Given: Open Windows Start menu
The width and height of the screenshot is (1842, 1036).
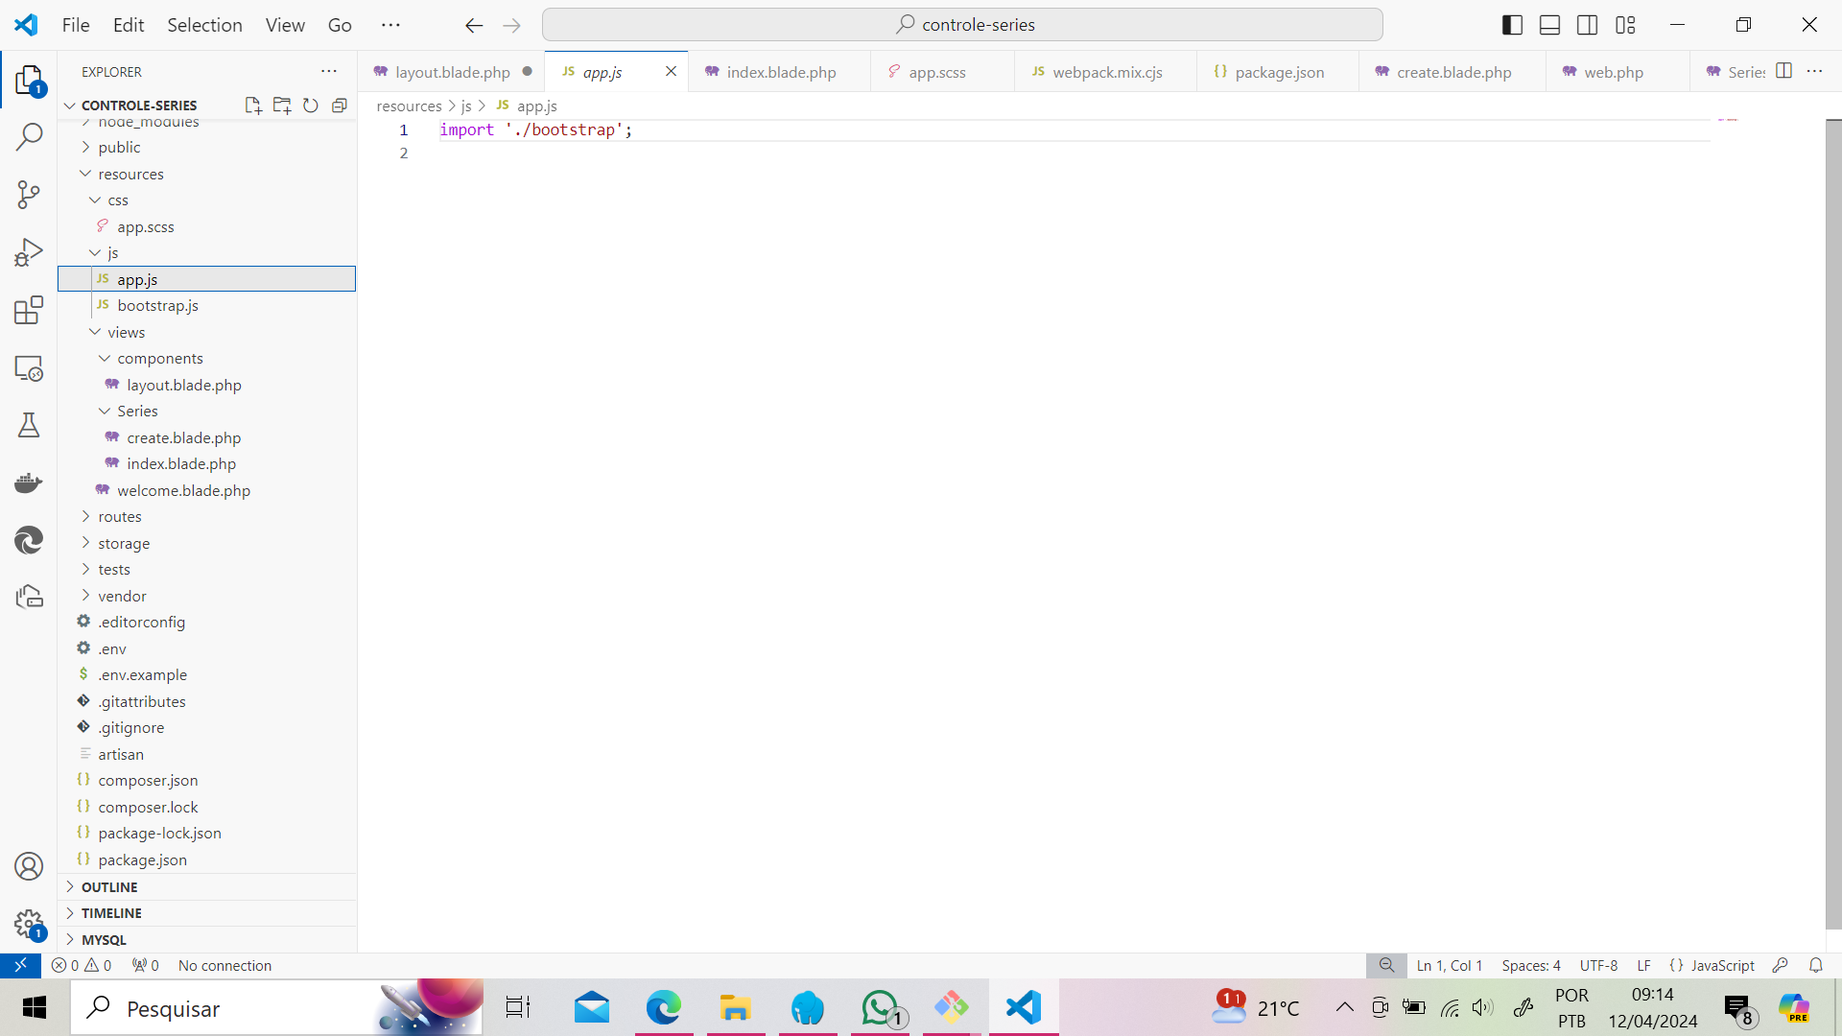Looking at the screenshot, I should 35,1007.
